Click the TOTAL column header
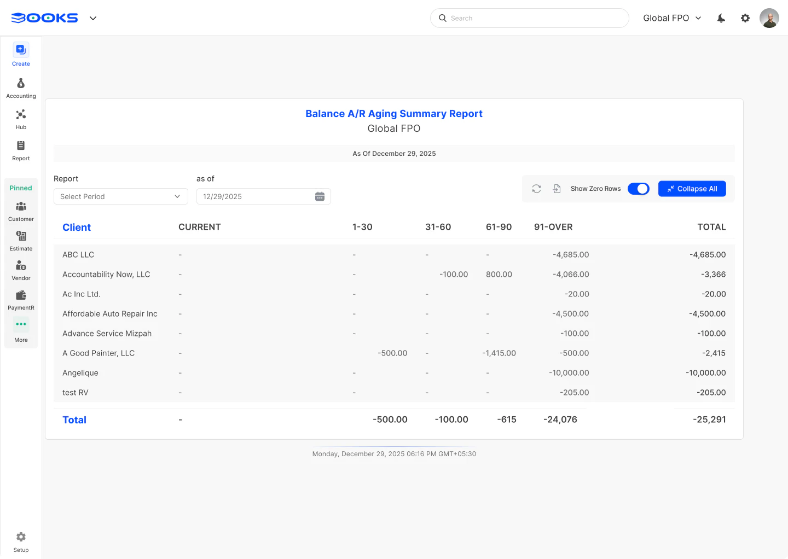 pyautogui.click(x=711, y=227)
